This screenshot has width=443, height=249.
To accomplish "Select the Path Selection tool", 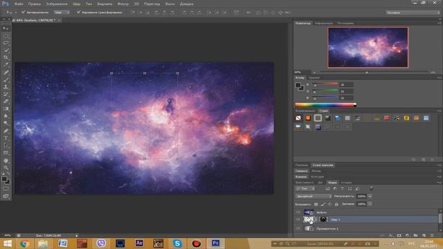I will point(6,145).
